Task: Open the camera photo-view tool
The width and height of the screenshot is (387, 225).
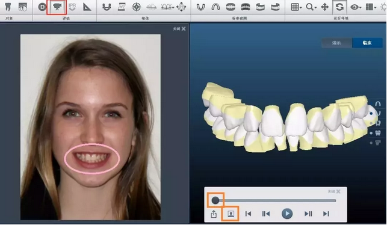Action: point(57,7)
